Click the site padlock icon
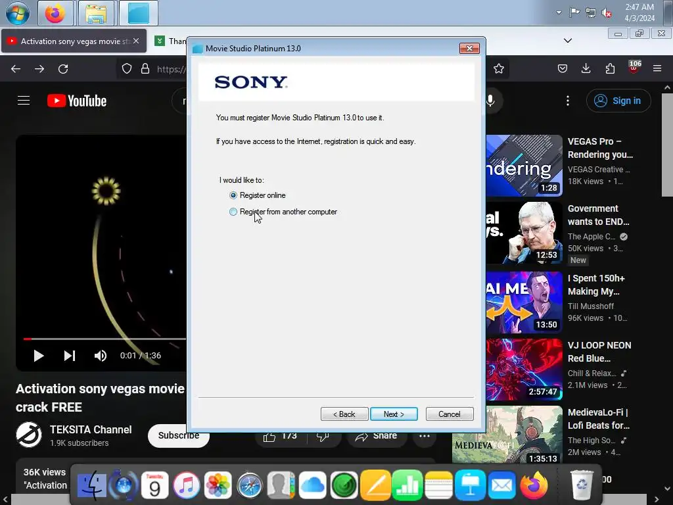The image size is (673, 505). [145, 68]
